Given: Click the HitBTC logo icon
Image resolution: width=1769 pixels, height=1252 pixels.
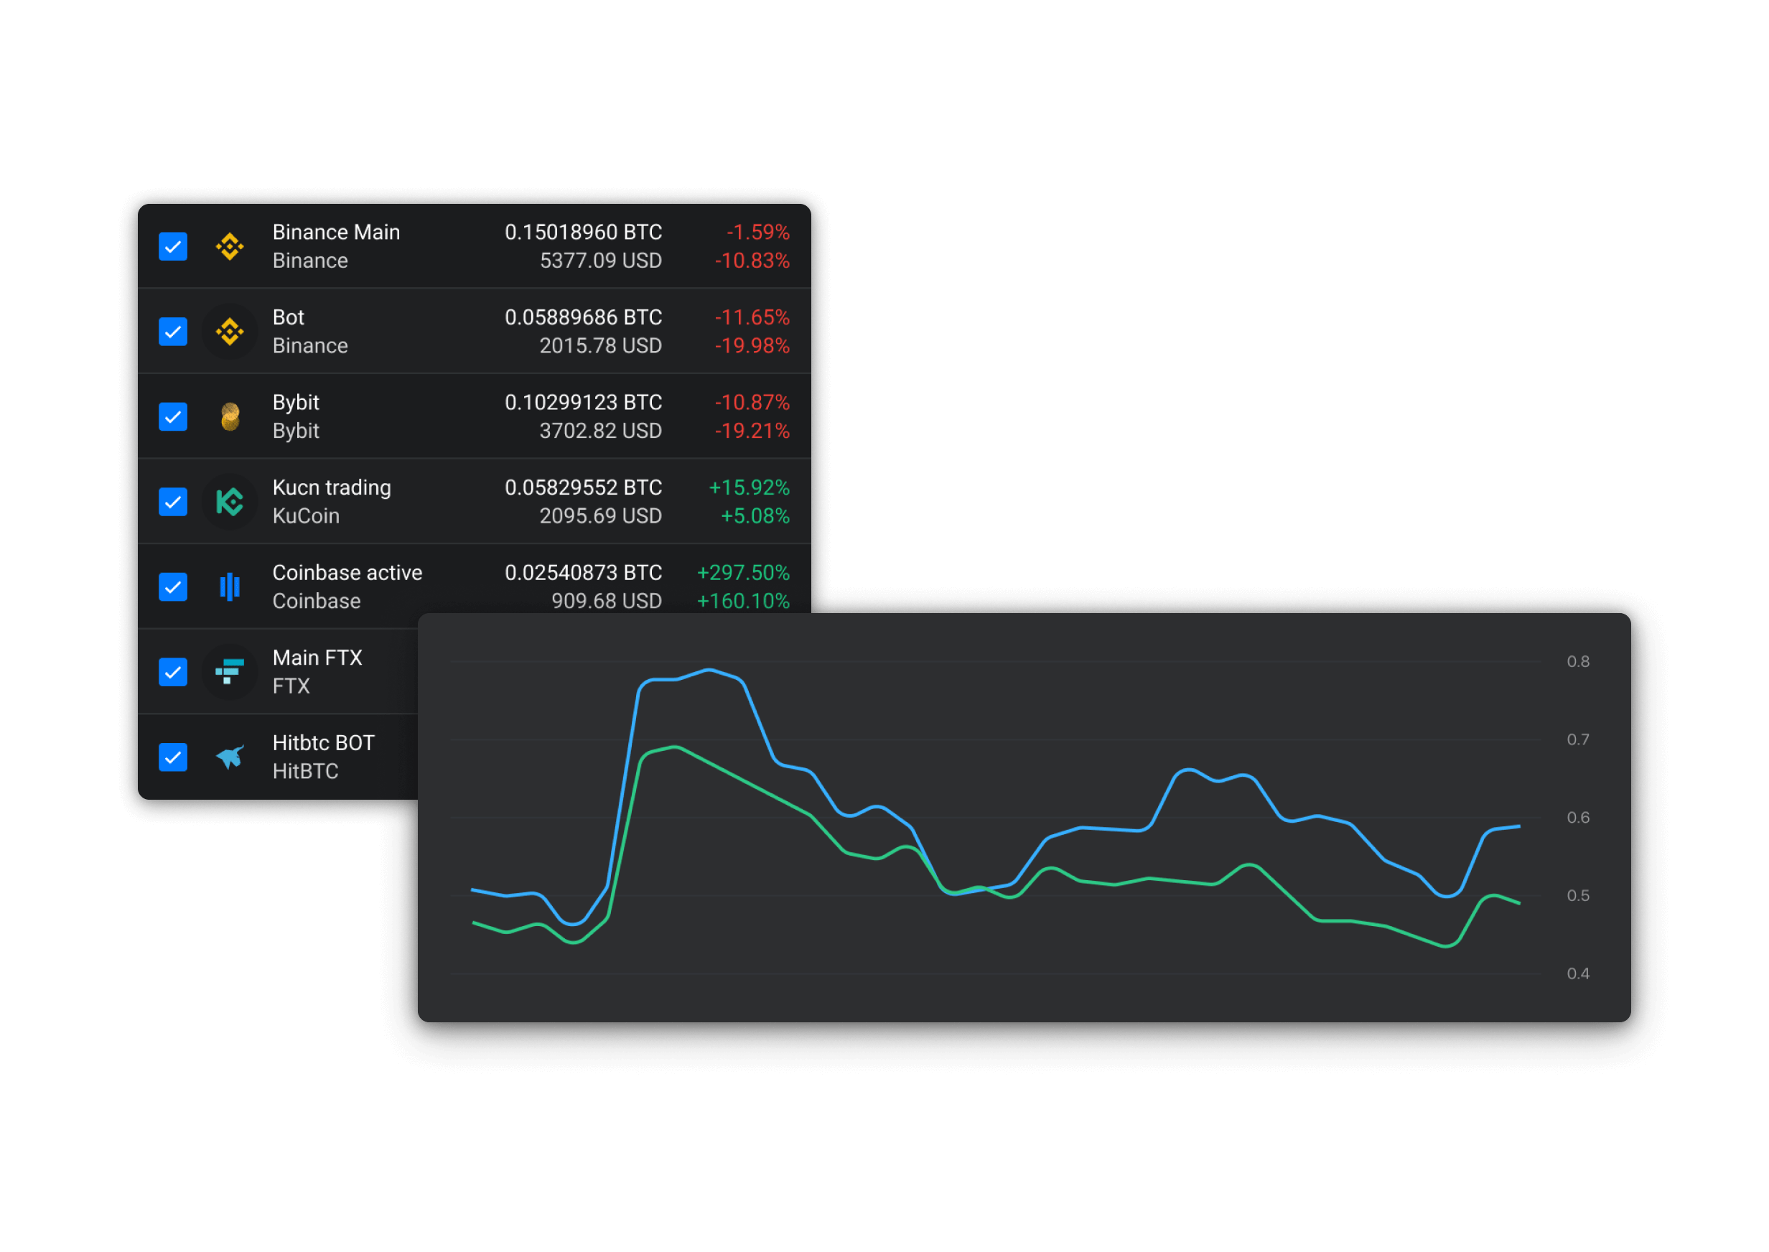Looking at the screenshot, I should pyautogui.click(x=230, y=757).
